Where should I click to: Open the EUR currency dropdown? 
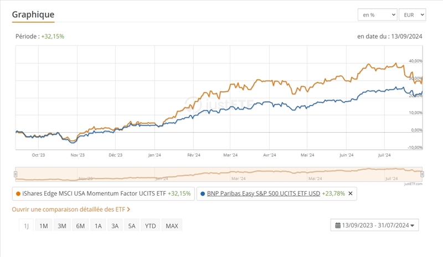coord(414,14)
